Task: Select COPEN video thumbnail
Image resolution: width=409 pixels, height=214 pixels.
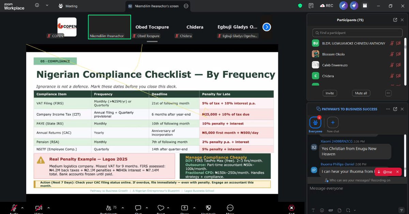Action: click(67, 27)
